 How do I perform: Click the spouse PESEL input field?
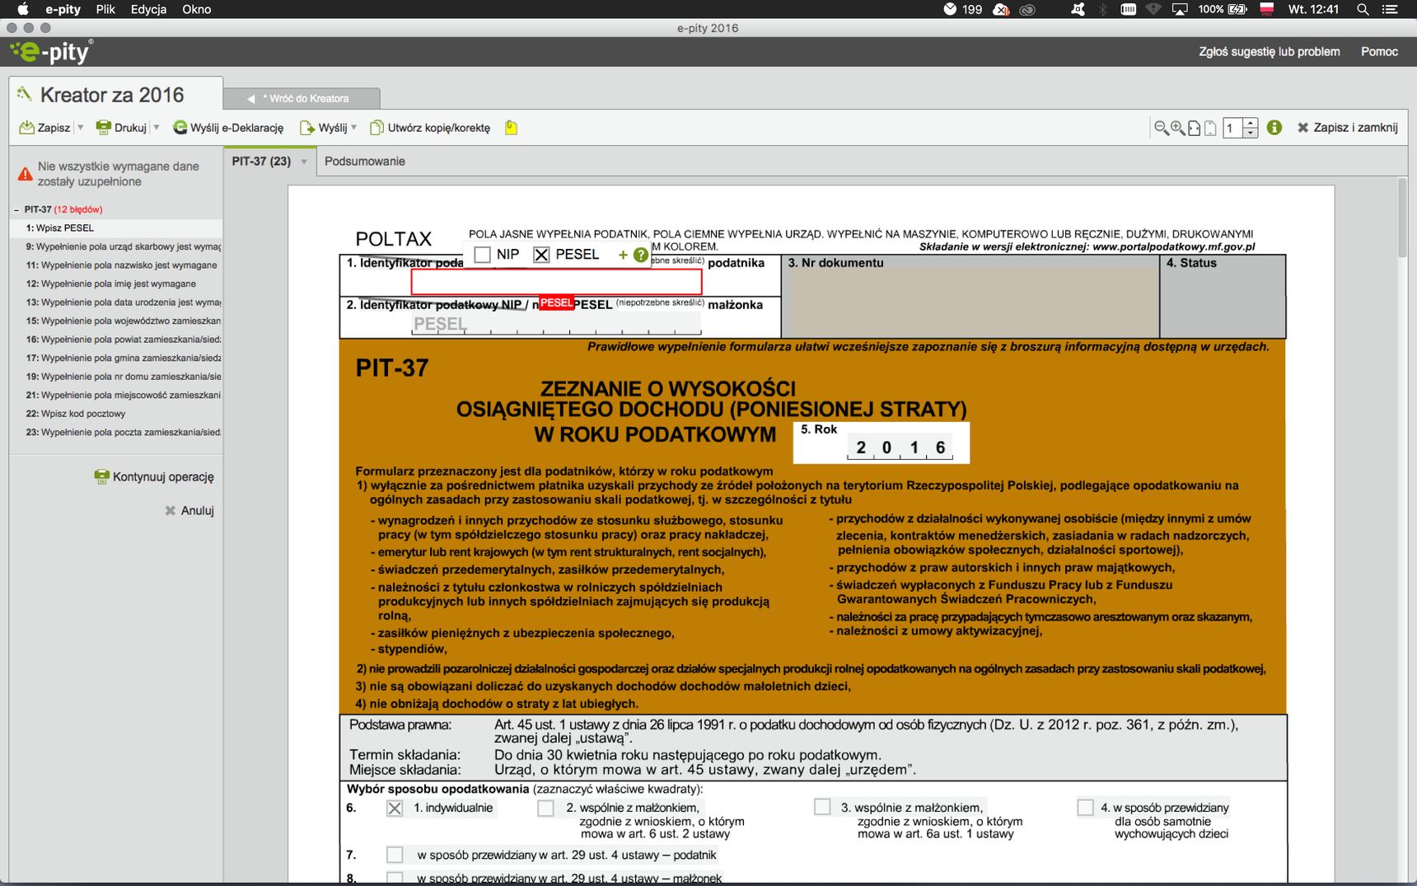(557, 324)
